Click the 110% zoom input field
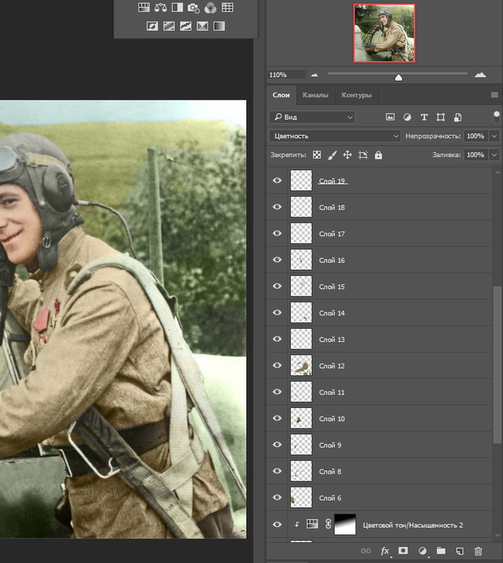Screen dimensions: 503x563 (x=285, y=75)
